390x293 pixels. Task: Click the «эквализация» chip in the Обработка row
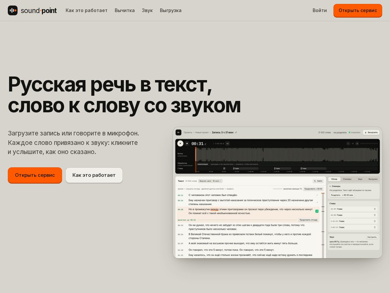point(203,164)
